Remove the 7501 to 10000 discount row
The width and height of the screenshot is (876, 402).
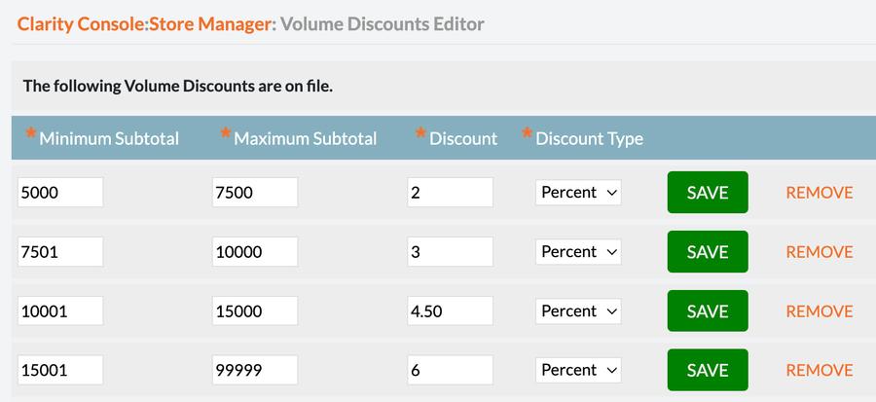point(819,252)
